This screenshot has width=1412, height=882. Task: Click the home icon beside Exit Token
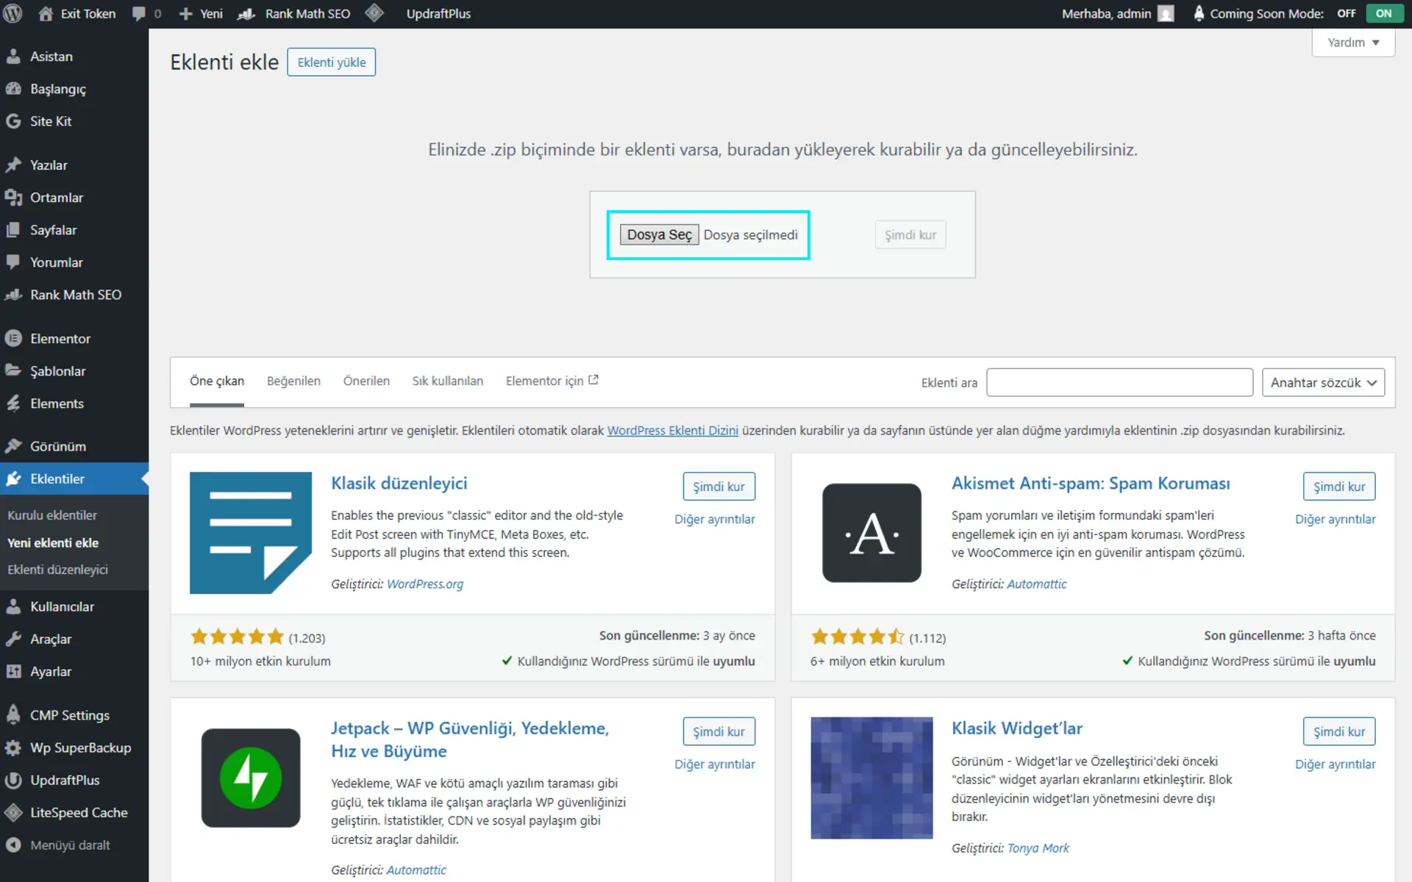(46, 13)
